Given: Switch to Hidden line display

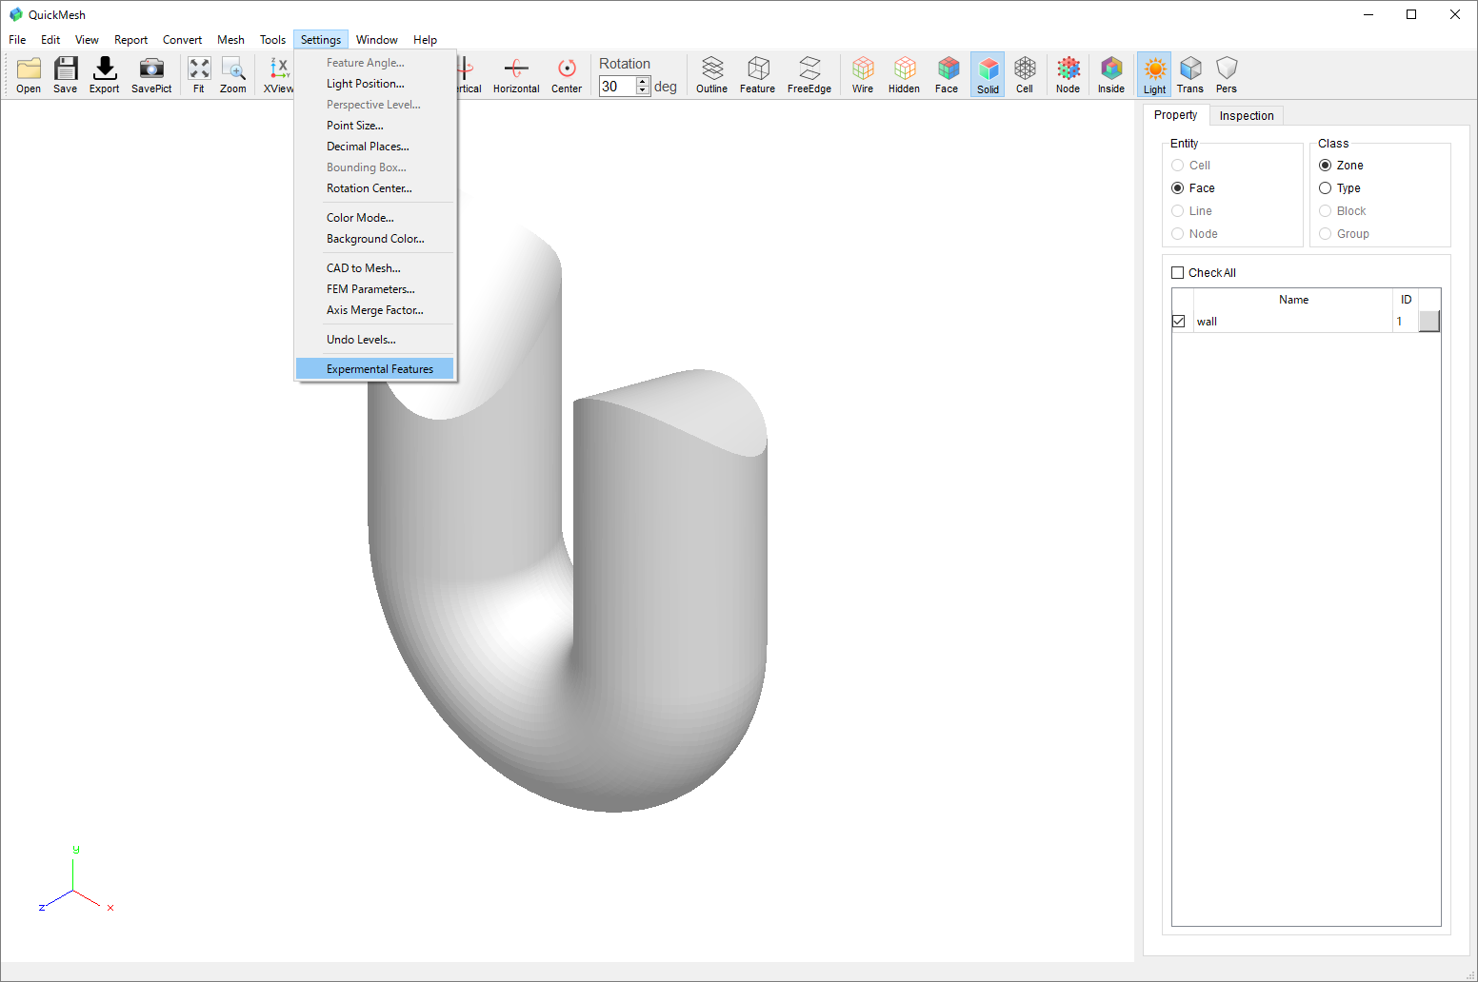Looking at the screenshot, I should point(905,74).
